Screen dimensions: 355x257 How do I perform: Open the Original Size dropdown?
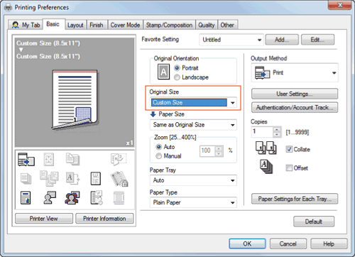point(193,102)
